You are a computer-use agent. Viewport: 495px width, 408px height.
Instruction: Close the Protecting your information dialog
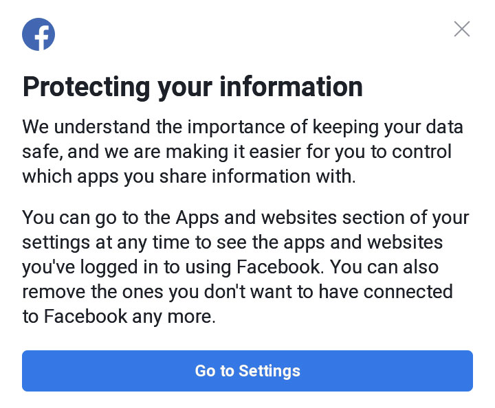(462, 29)
